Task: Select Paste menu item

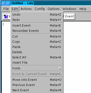Action: coord(37,47)
